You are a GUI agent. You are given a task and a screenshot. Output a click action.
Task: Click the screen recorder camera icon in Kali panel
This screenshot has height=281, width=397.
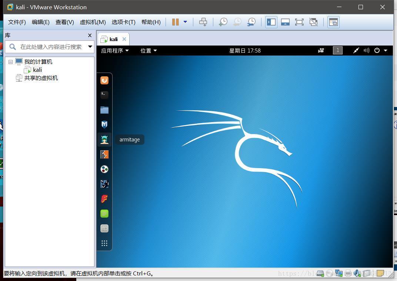pos(321,50)
